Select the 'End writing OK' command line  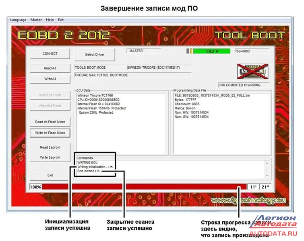(89, 171)
